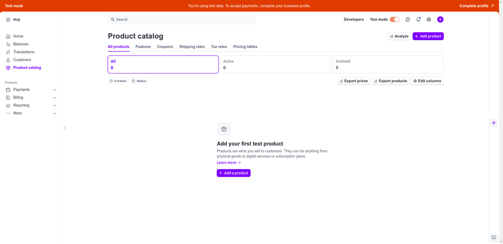The width and height of the screenshot is (503, 244).
Task: Click the Export products button
Action: [x=390, y=81]
